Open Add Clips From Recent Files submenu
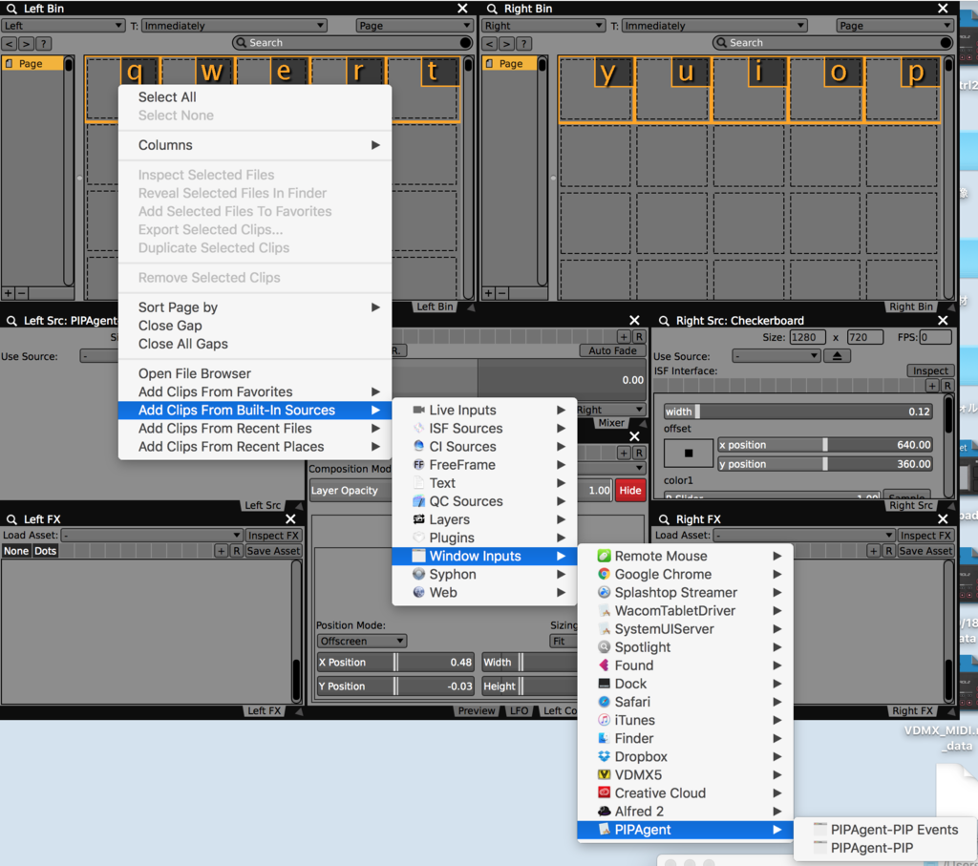Image resolution: width=978 pixels, height=866 pixels. tap(255, 429)
